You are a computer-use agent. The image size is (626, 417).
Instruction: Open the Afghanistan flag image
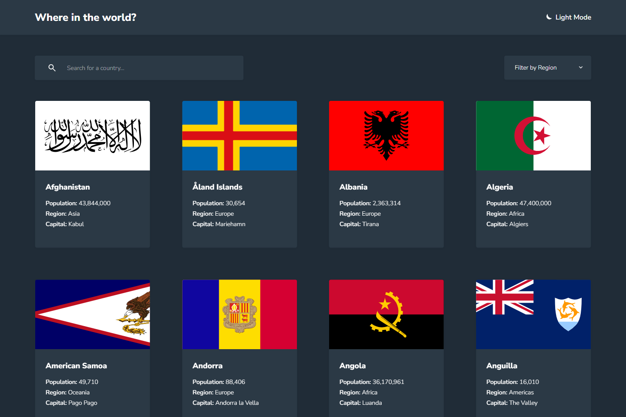pos(93,136)
